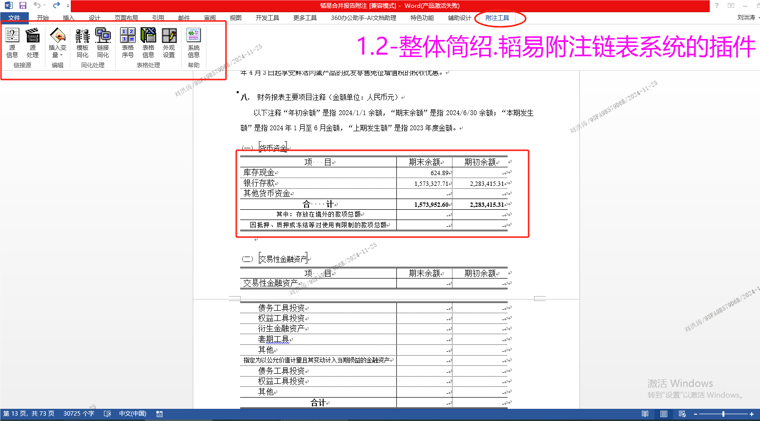The width and height of the screenshot is (760, 421).
Task: Click the Word application icon in title bar
Action: [8, 5]
